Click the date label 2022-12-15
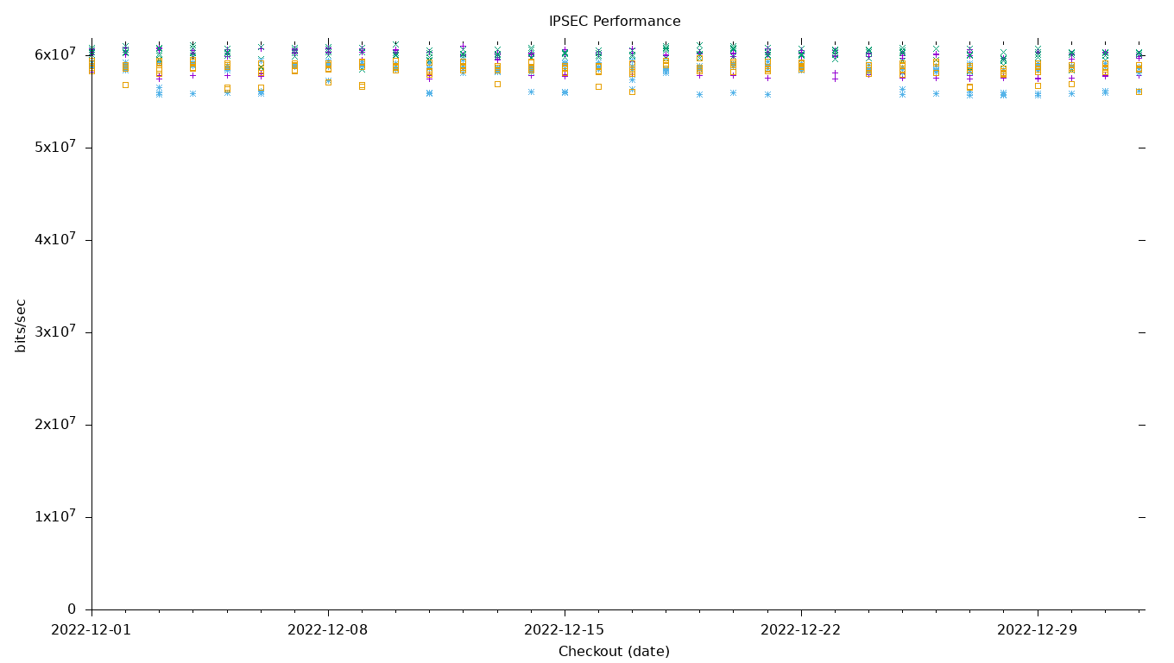The image size is (1174, 663). 565,630
